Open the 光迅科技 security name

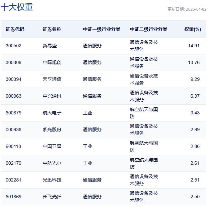[x=52, y=180]
